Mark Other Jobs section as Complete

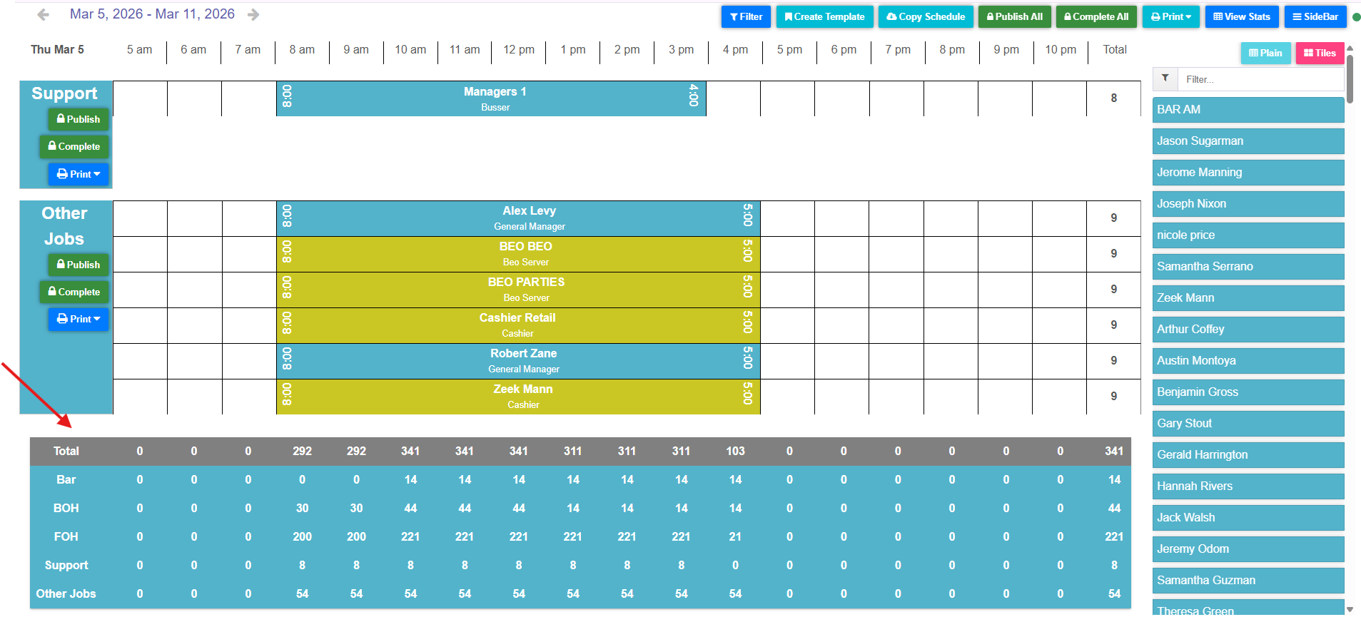coord(74,292)
